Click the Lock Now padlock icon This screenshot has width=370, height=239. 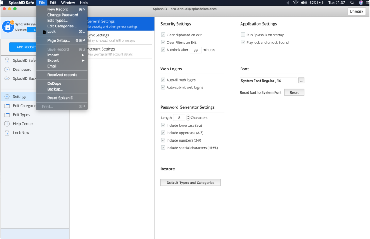coord(7,133)
